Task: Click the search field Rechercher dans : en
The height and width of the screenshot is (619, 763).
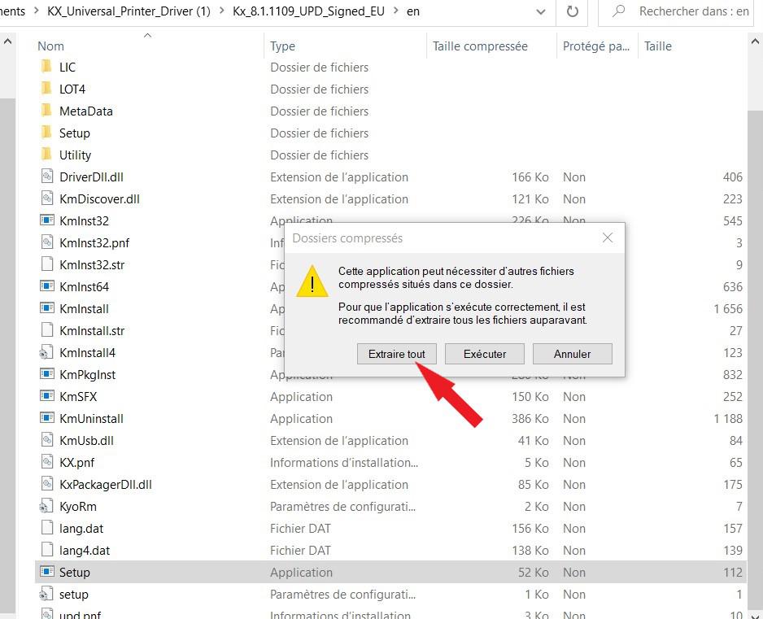Action: click(x=691, y=12)
